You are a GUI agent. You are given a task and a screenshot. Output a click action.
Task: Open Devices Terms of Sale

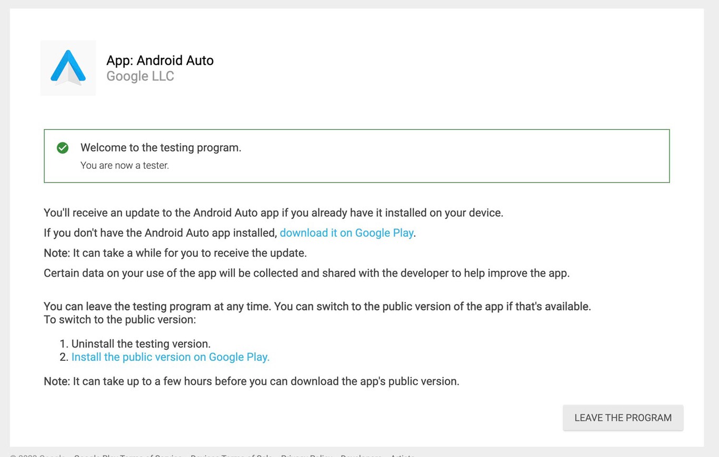(x=232, y=456)
